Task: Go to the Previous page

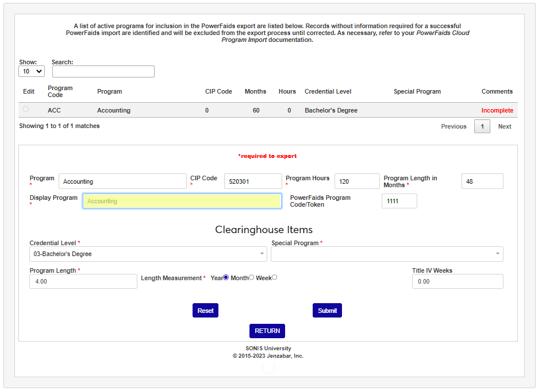Action: tap(454, 126)
